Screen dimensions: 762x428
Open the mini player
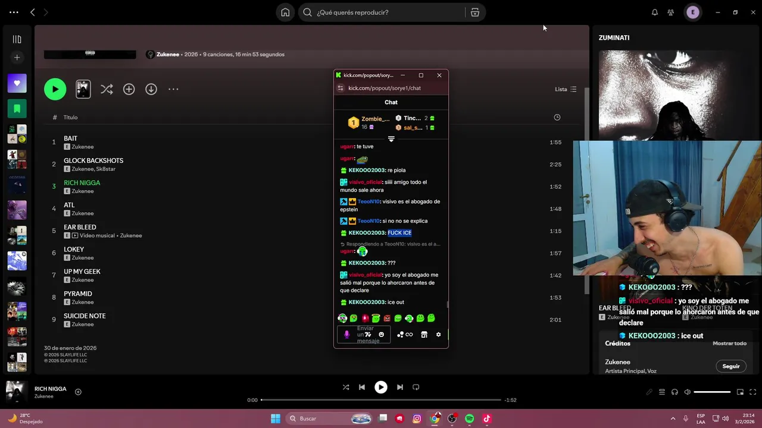(x=741, y=392)
